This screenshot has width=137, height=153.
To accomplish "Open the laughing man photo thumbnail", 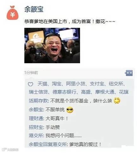I will click(x=52, y=46).
